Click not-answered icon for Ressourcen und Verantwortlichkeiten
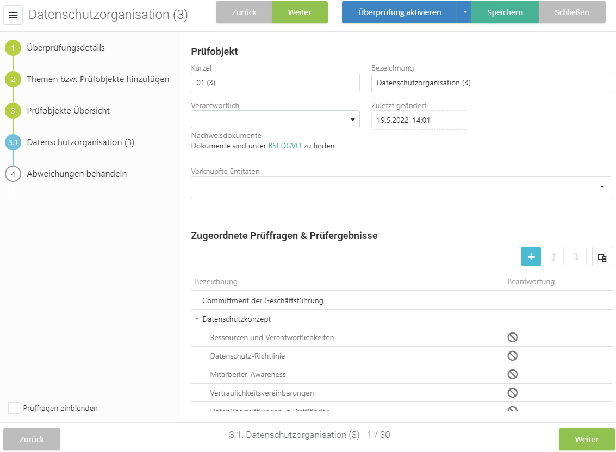This screenshot has height=452, width=616. (x=512, y=337)
